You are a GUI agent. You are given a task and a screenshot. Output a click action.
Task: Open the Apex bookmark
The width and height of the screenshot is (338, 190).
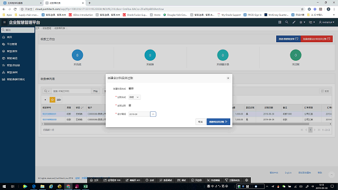[7, 15]
